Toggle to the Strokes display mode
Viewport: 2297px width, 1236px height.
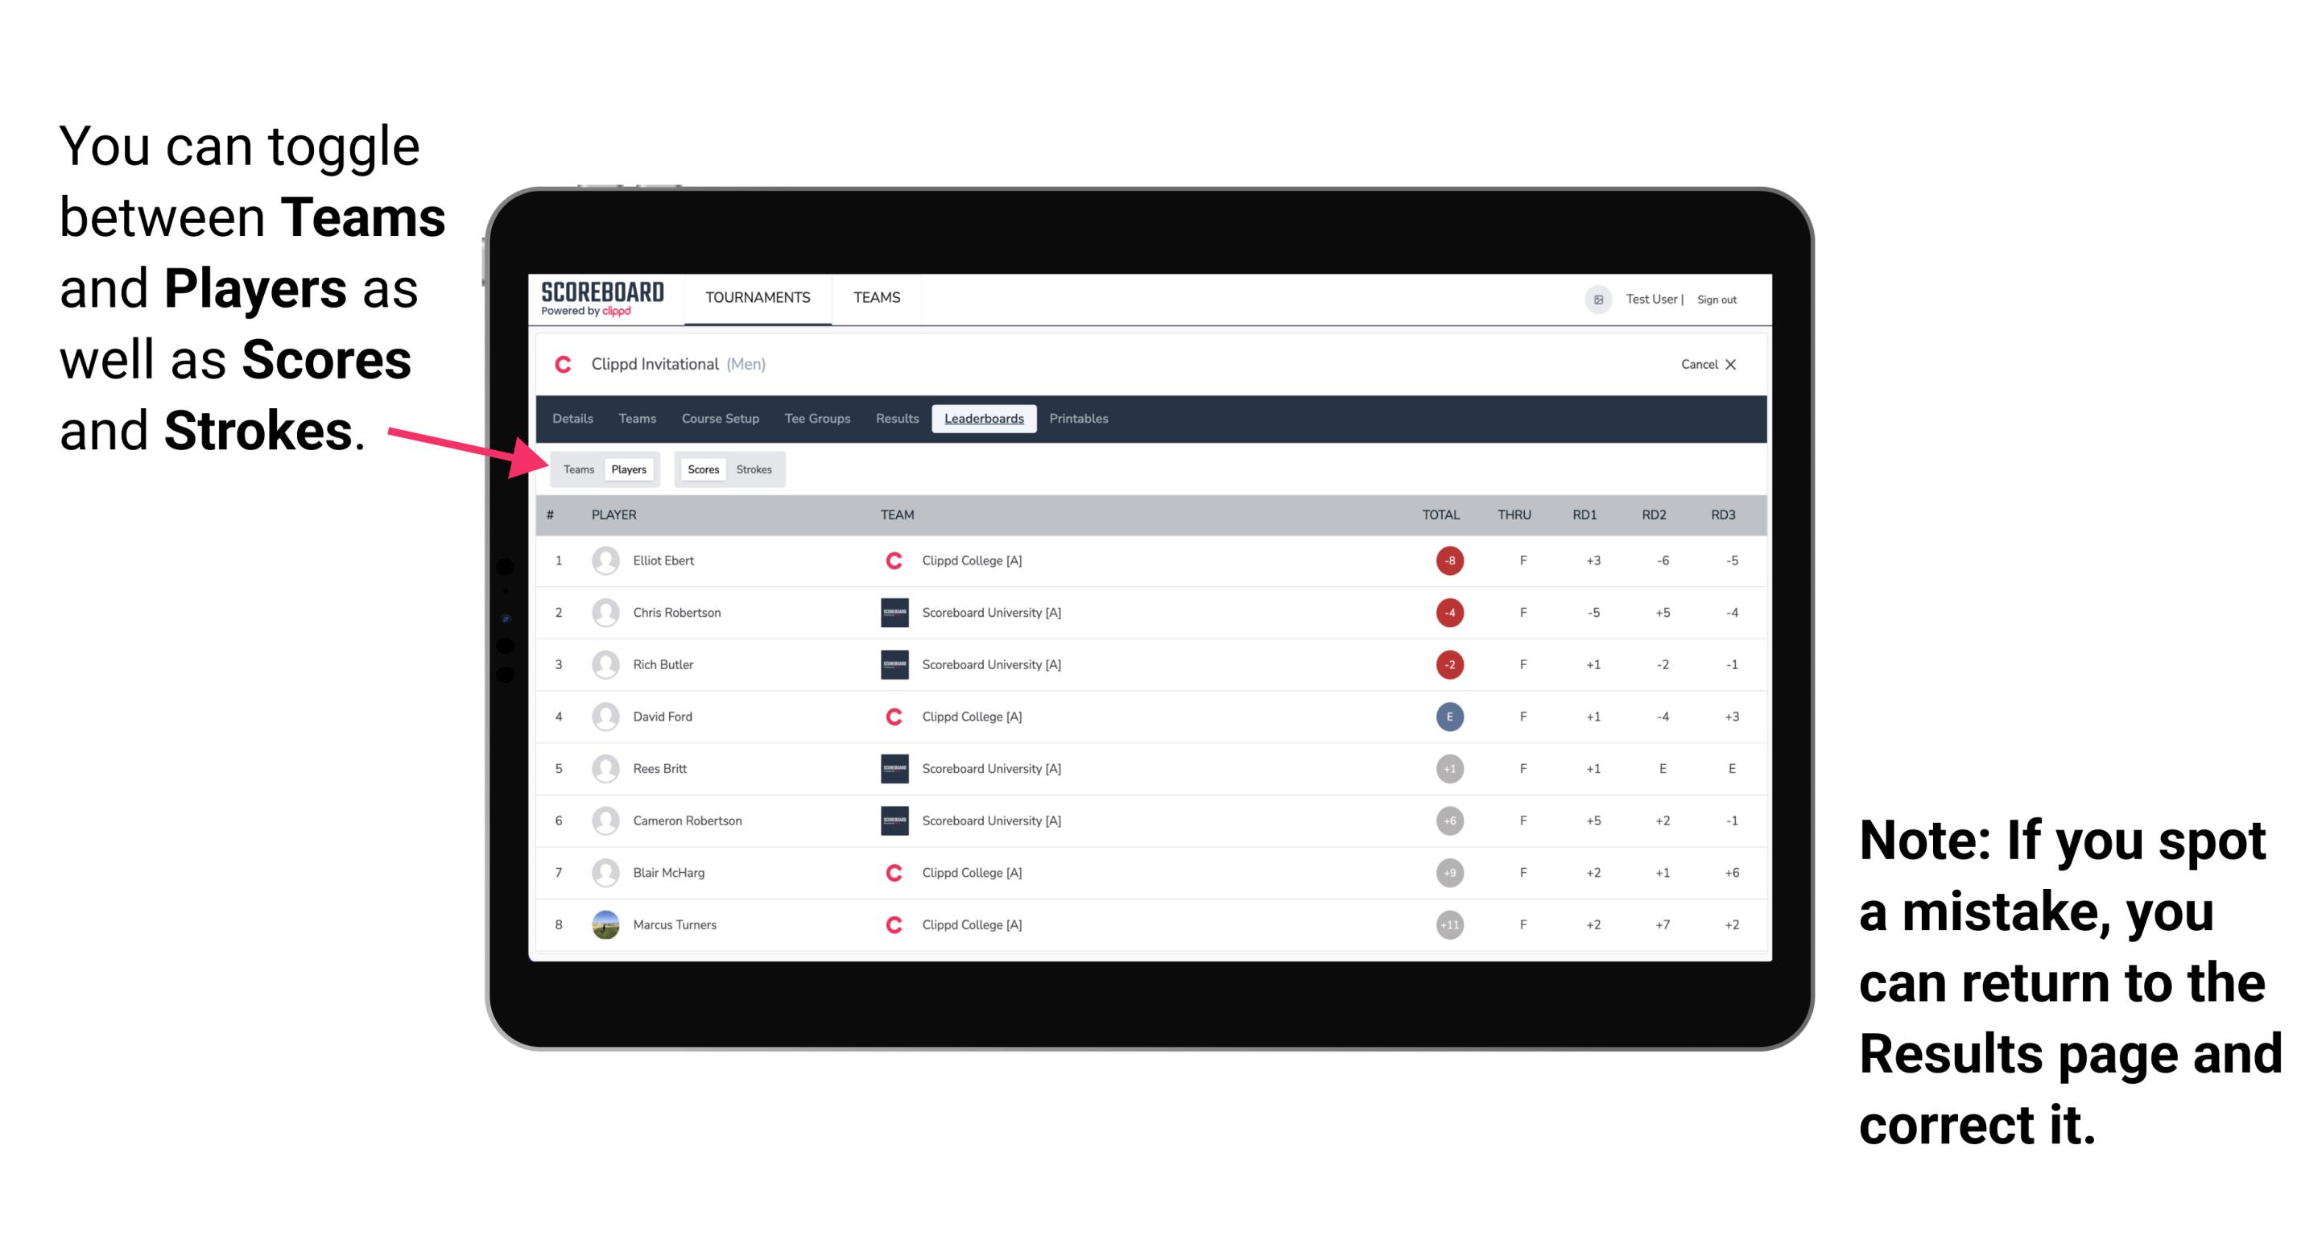point(756,469)
